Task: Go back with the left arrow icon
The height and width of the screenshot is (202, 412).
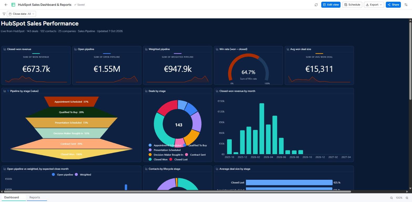Action: (x=6, y=5)
